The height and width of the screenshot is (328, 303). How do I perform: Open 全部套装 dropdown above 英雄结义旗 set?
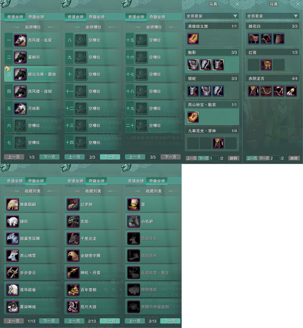212,16
